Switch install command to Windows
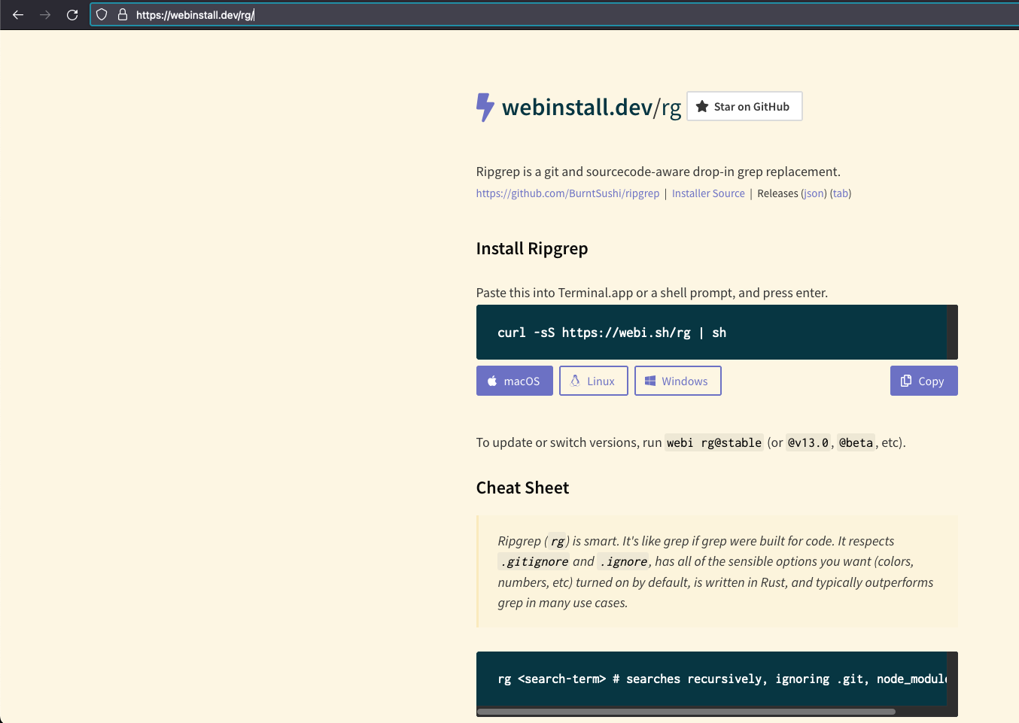 tap(678, 380)
